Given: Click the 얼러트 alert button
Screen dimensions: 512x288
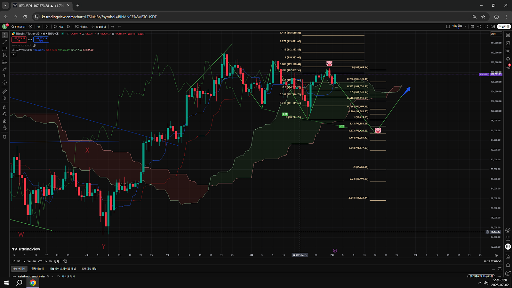Looking at the screenshot, I should pyautogui.click(x=81, y=27).
